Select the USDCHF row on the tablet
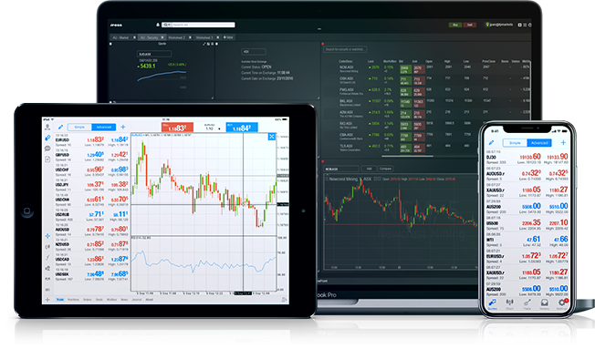Image resolution: width=595 pixels, height=349 pixels. pyautogui.click(x=92, y=169)
